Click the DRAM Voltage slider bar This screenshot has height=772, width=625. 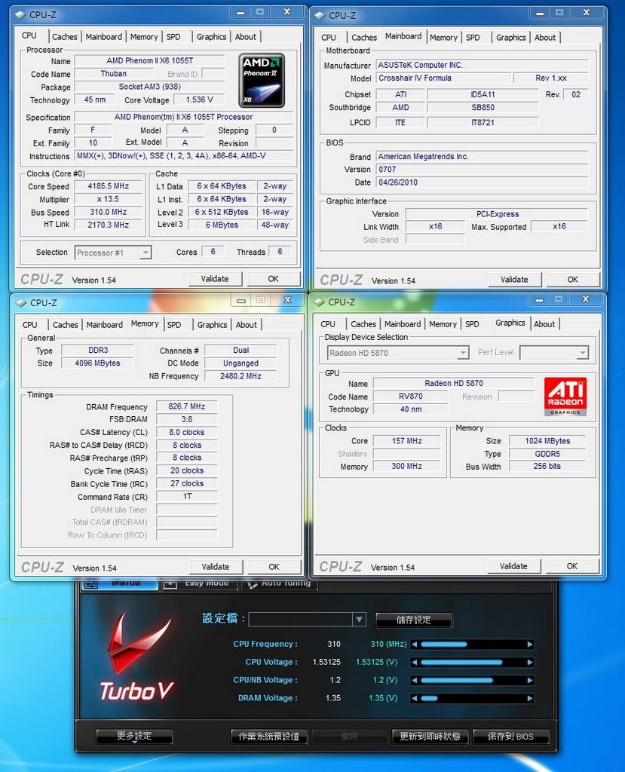pyautogui.click(x=472, y=698)
